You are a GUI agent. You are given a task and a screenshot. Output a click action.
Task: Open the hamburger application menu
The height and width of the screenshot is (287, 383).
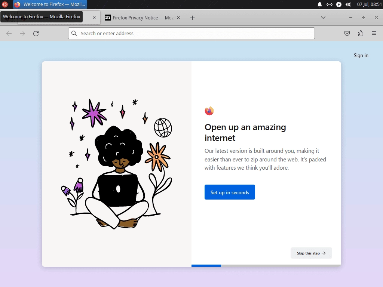pyautogui.click(x=374, y=33)
